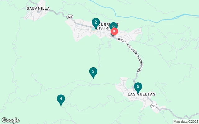Select pin number 5 near Las Vueltas
Screen dimensions: 199x124
pos(138,87)
